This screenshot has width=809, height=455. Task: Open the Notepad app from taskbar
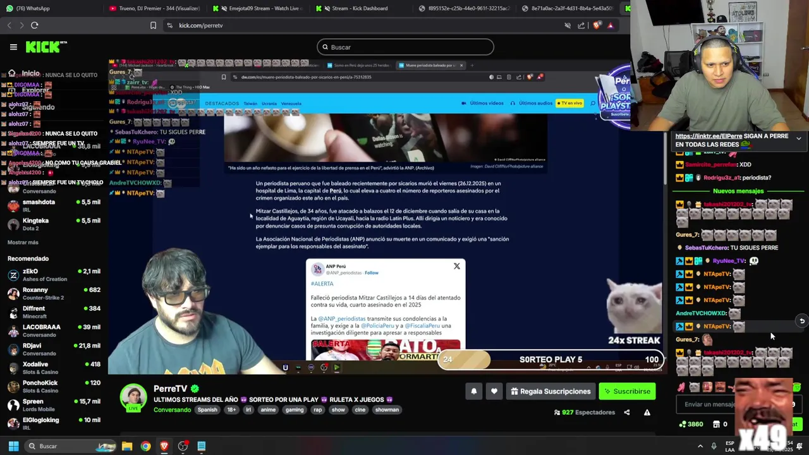tap(202, 446)
